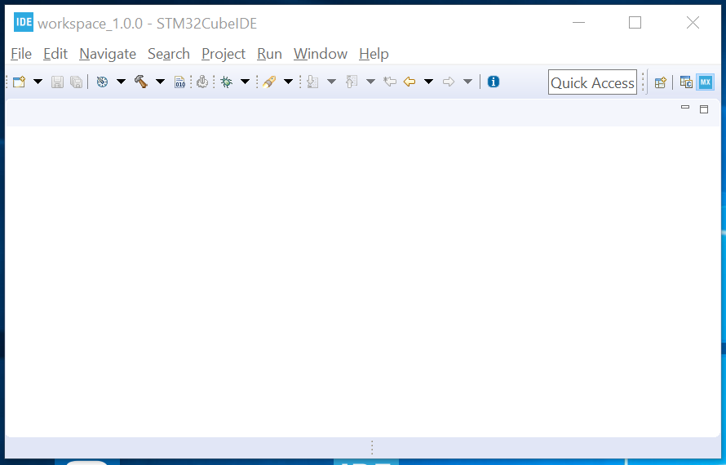
Task: Start debugging with the bug icon
Action: coord(226,82)
